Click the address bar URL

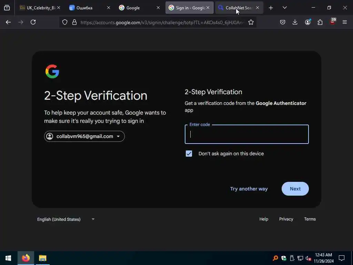[162, 22]
